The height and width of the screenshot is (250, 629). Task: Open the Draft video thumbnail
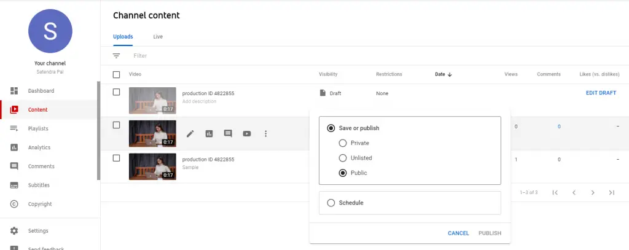pos(152,100)
